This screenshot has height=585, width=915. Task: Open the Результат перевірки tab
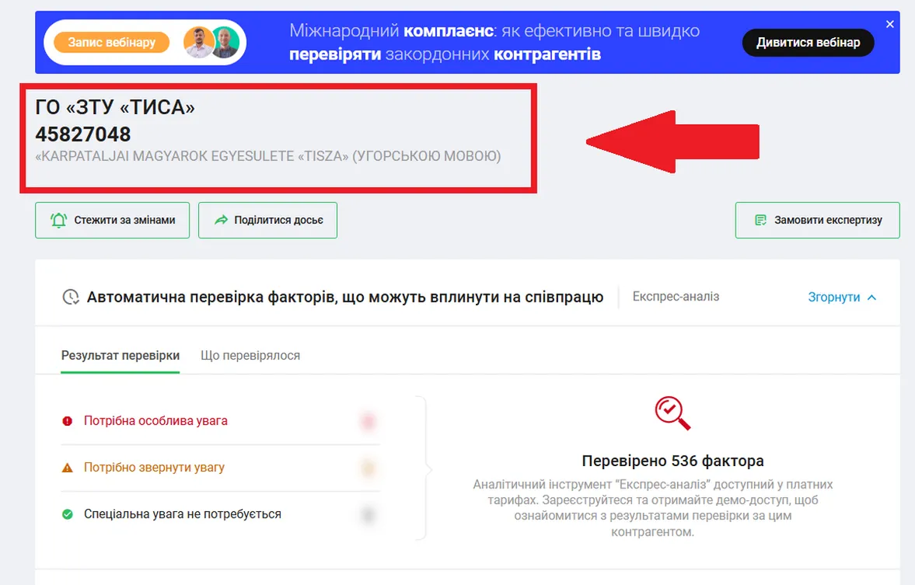pyautogui.click(x=120, y=355)
